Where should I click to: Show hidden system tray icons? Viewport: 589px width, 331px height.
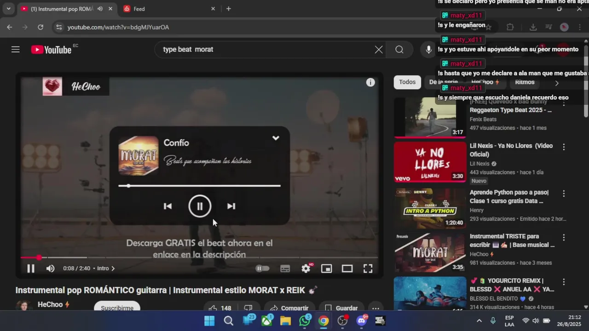[x=479, y=321]
